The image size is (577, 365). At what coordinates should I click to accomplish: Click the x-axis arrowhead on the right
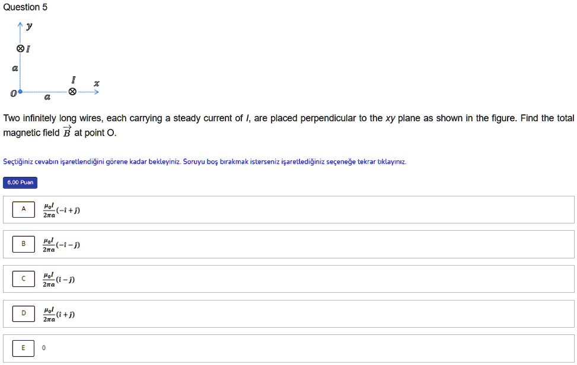pos(96,92)
